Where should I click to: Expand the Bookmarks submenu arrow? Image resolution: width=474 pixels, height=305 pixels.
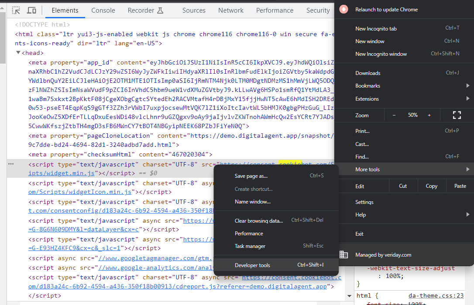click(467, 86)
